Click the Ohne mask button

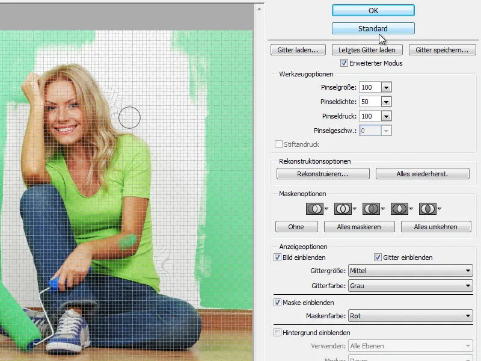(x=296, y=227)
